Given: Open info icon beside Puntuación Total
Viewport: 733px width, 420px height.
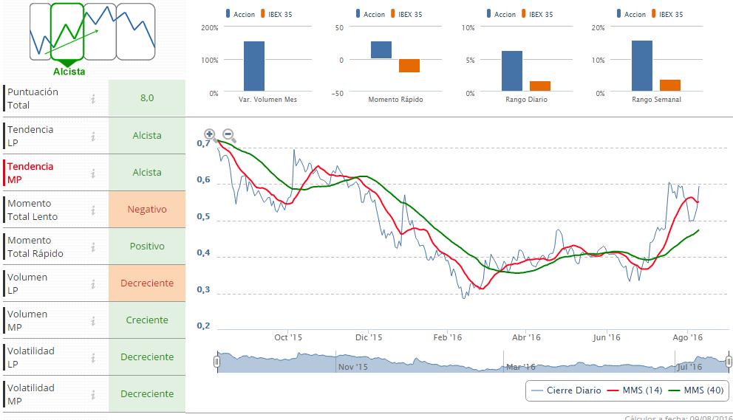Looking at the screenshot, I should (x=93, y=99).
